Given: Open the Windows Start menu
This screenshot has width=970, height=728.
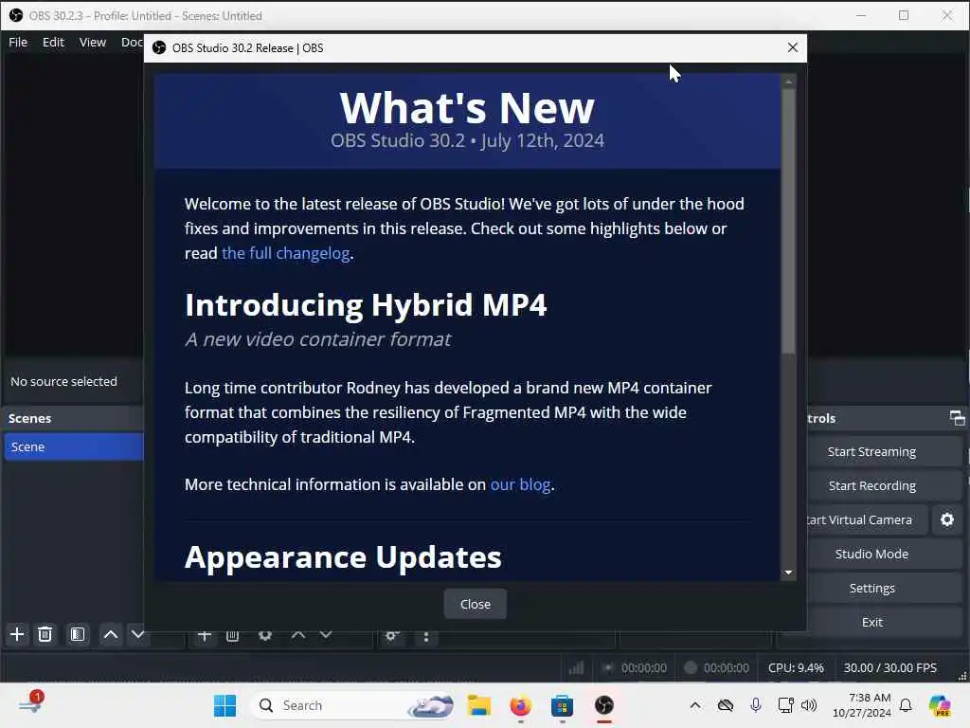Looking at the screenshot, I should (x=225, y=705).
